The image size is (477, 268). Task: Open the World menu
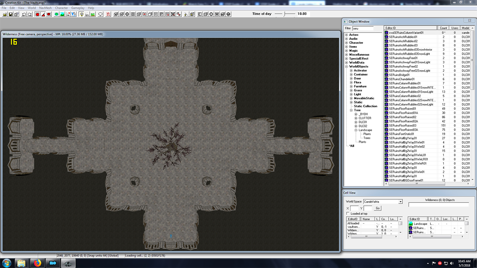[32, 8]
